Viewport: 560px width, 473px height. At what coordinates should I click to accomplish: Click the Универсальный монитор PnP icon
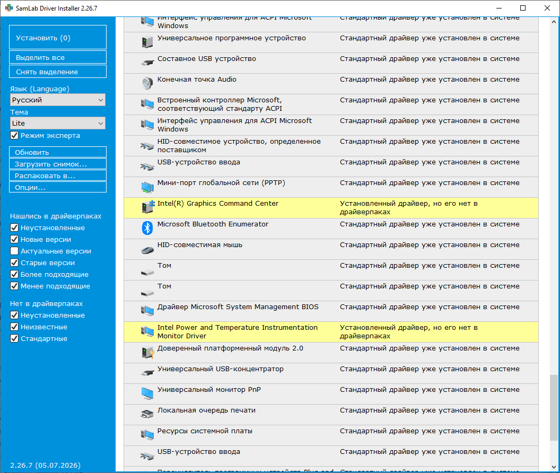point(147,393)
